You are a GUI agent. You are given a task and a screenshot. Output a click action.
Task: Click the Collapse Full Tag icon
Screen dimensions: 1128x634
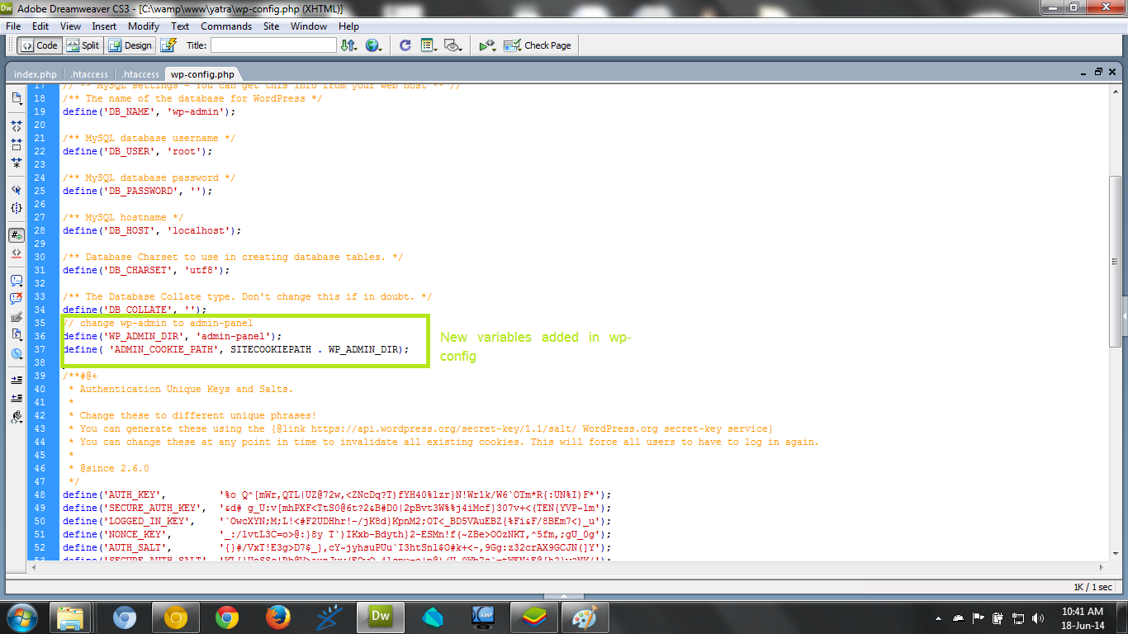17,126
